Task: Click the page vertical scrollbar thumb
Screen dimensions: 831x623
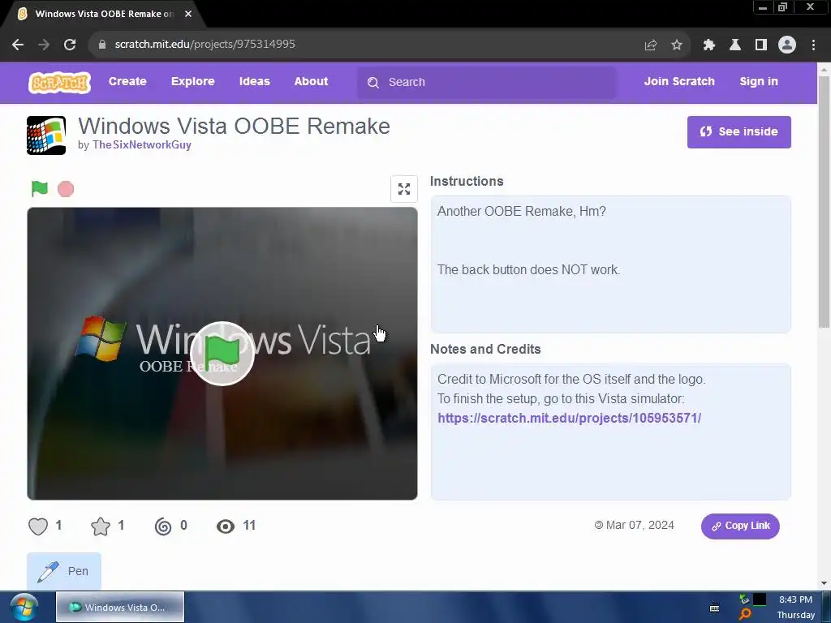Action: (824, 201)
